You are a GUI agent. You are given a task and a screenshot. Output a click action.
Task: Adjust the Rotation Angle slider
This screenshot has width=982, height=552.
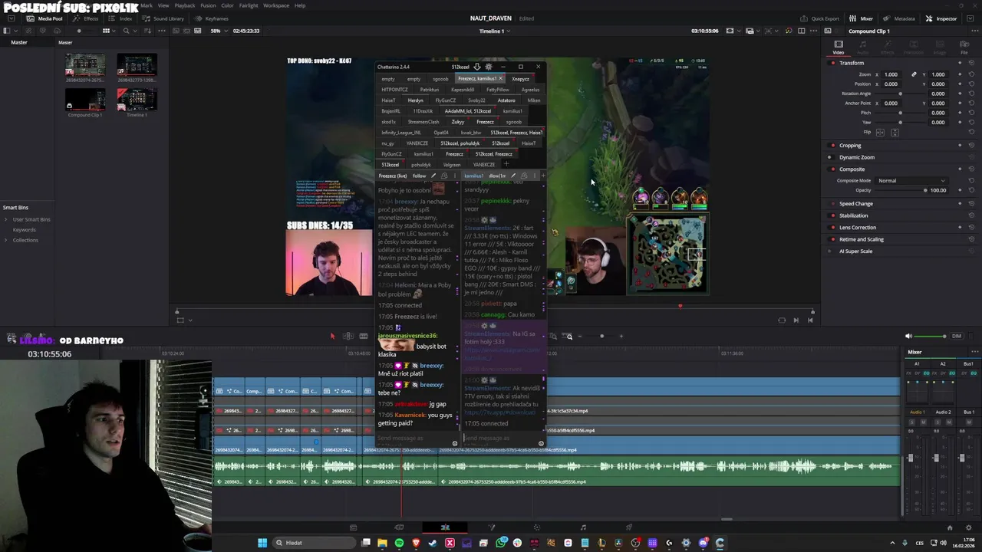point(901,94)
